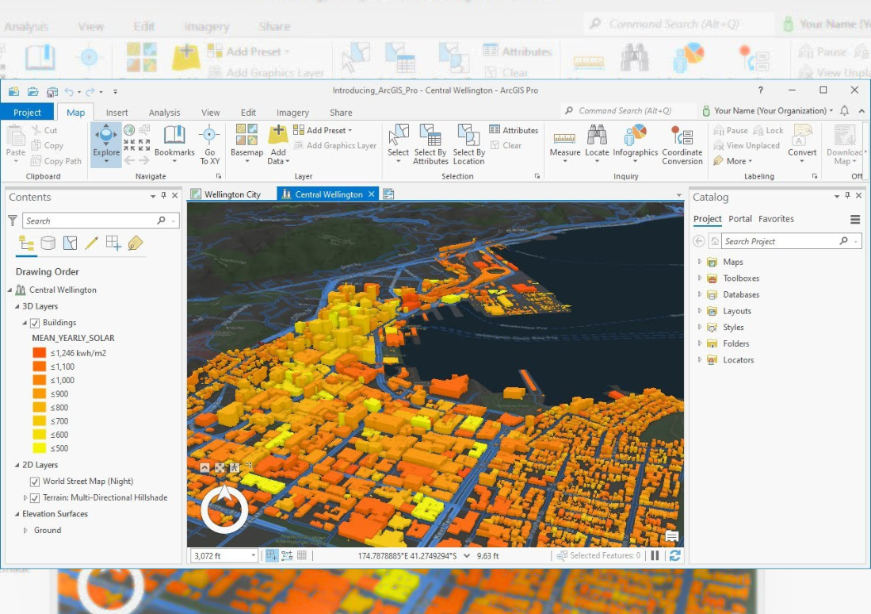Open the Convert labeling button
The width and height of the screenshot is (871, 614).
click(802, 144)
